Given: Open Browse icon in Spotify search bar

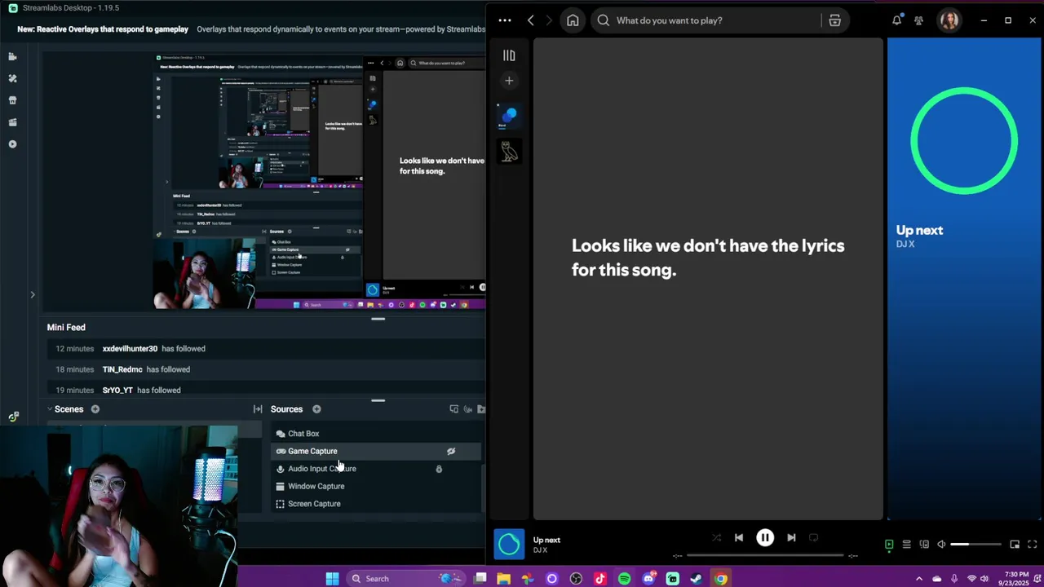Looking at the screenshot, I should coord(834,20).
